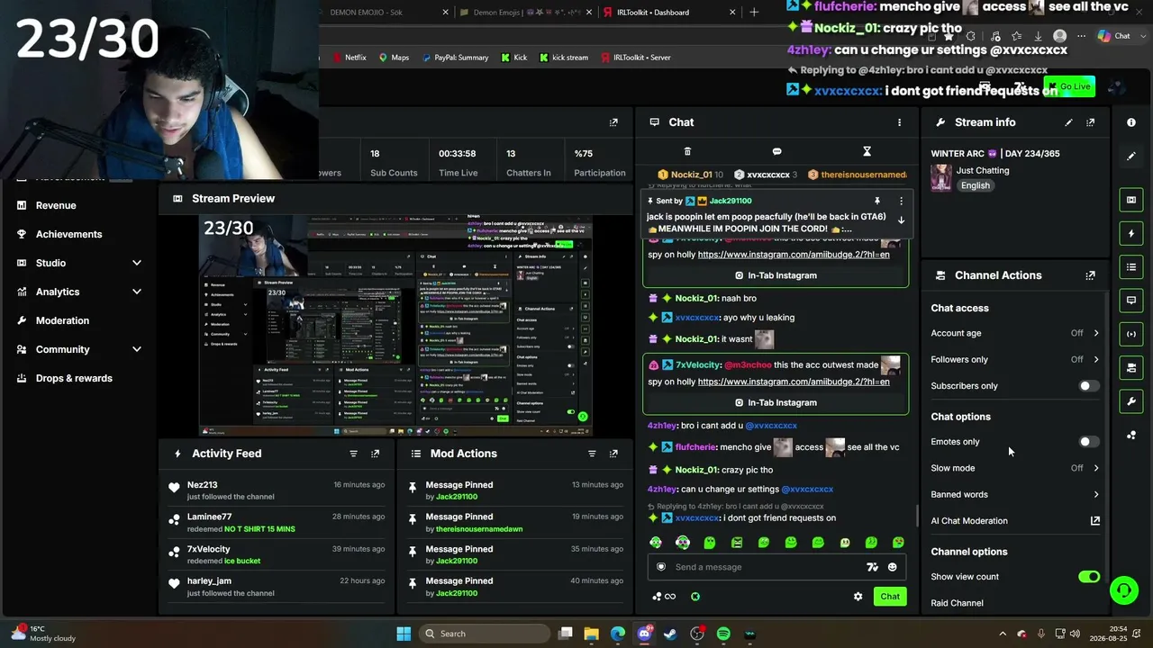Open the 7TV emote menu in message box
The width and height of the screenshot is (1153, 648).
(x=872, y=567)
